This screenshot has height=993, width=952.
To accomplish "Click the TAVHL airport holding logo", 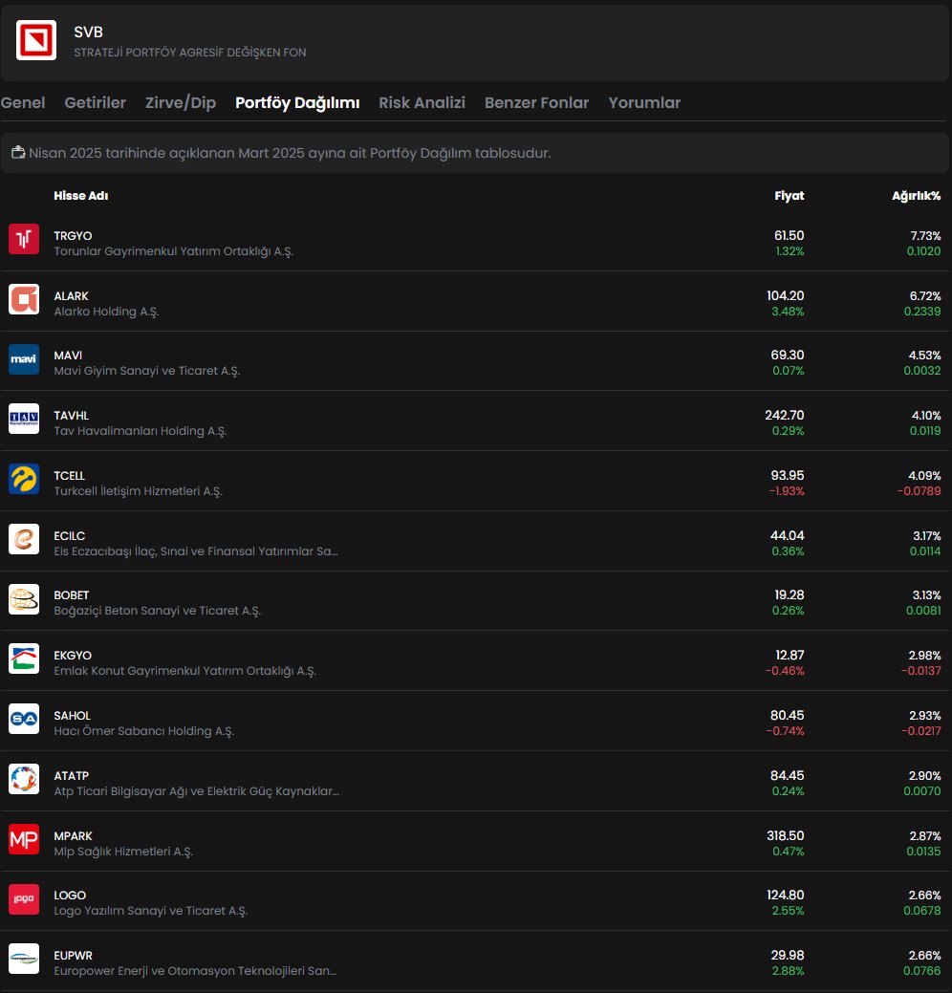I will coord(24,419).
